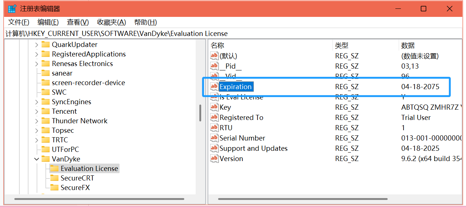Expand the Tencent key arrow
This screenshot has width=466, height=208.
coord(36,112)
